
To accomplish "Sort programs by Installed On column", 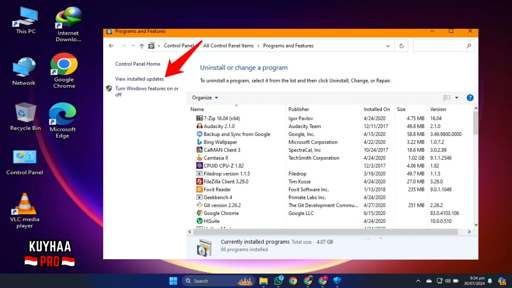I will click(x=377, y=109).
